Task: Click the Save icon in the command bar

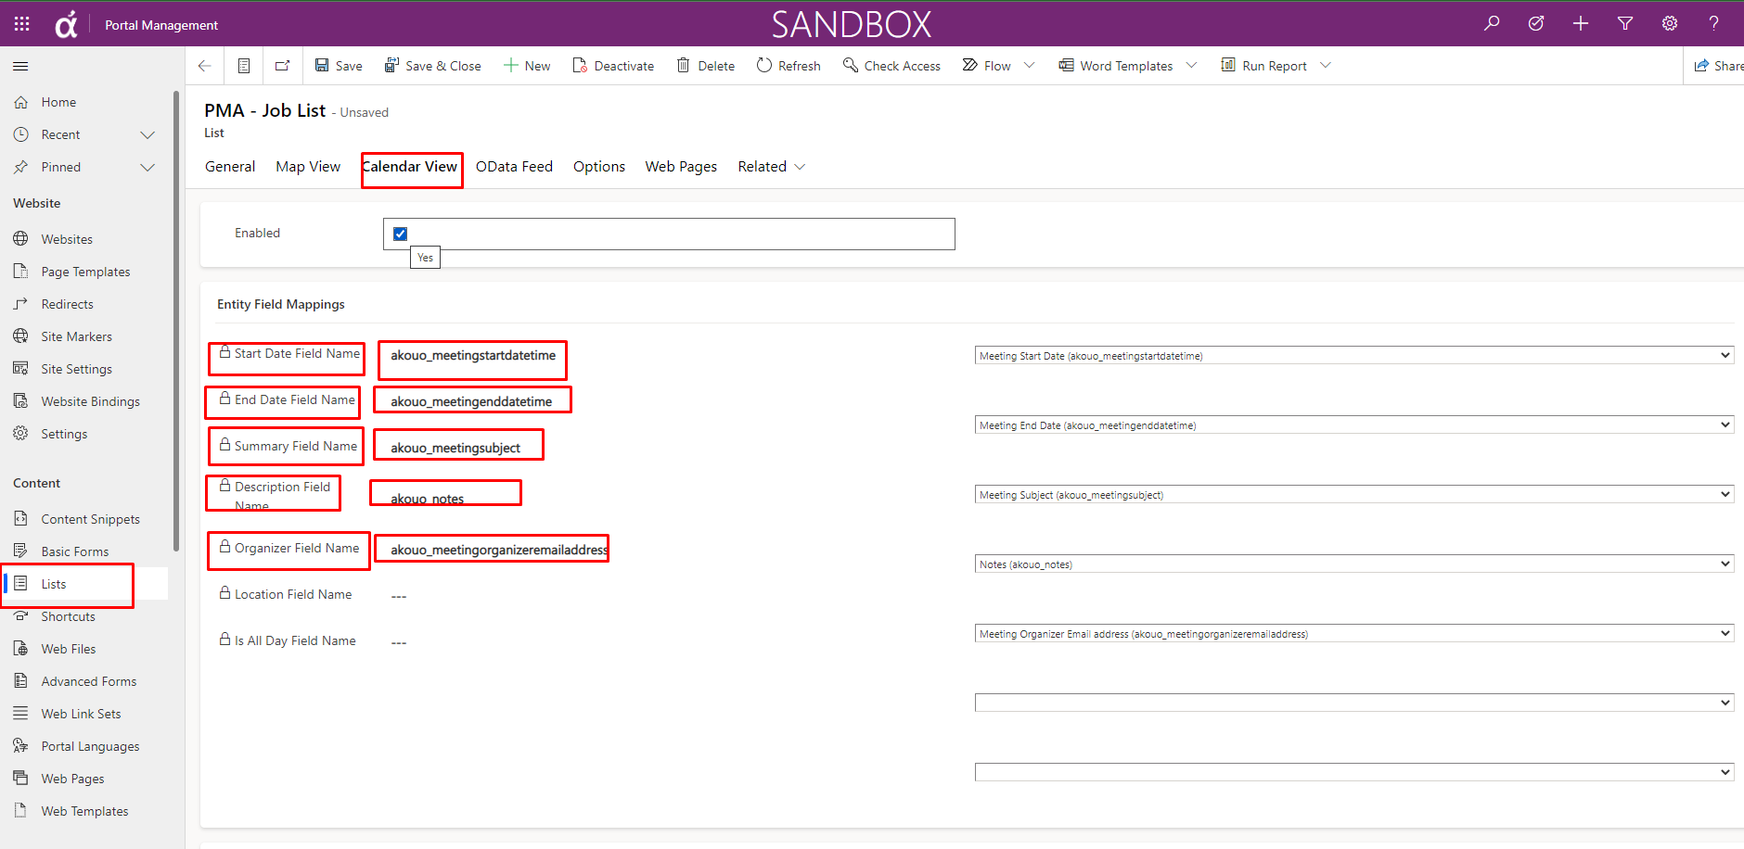Action: click(x=322, y=65)
